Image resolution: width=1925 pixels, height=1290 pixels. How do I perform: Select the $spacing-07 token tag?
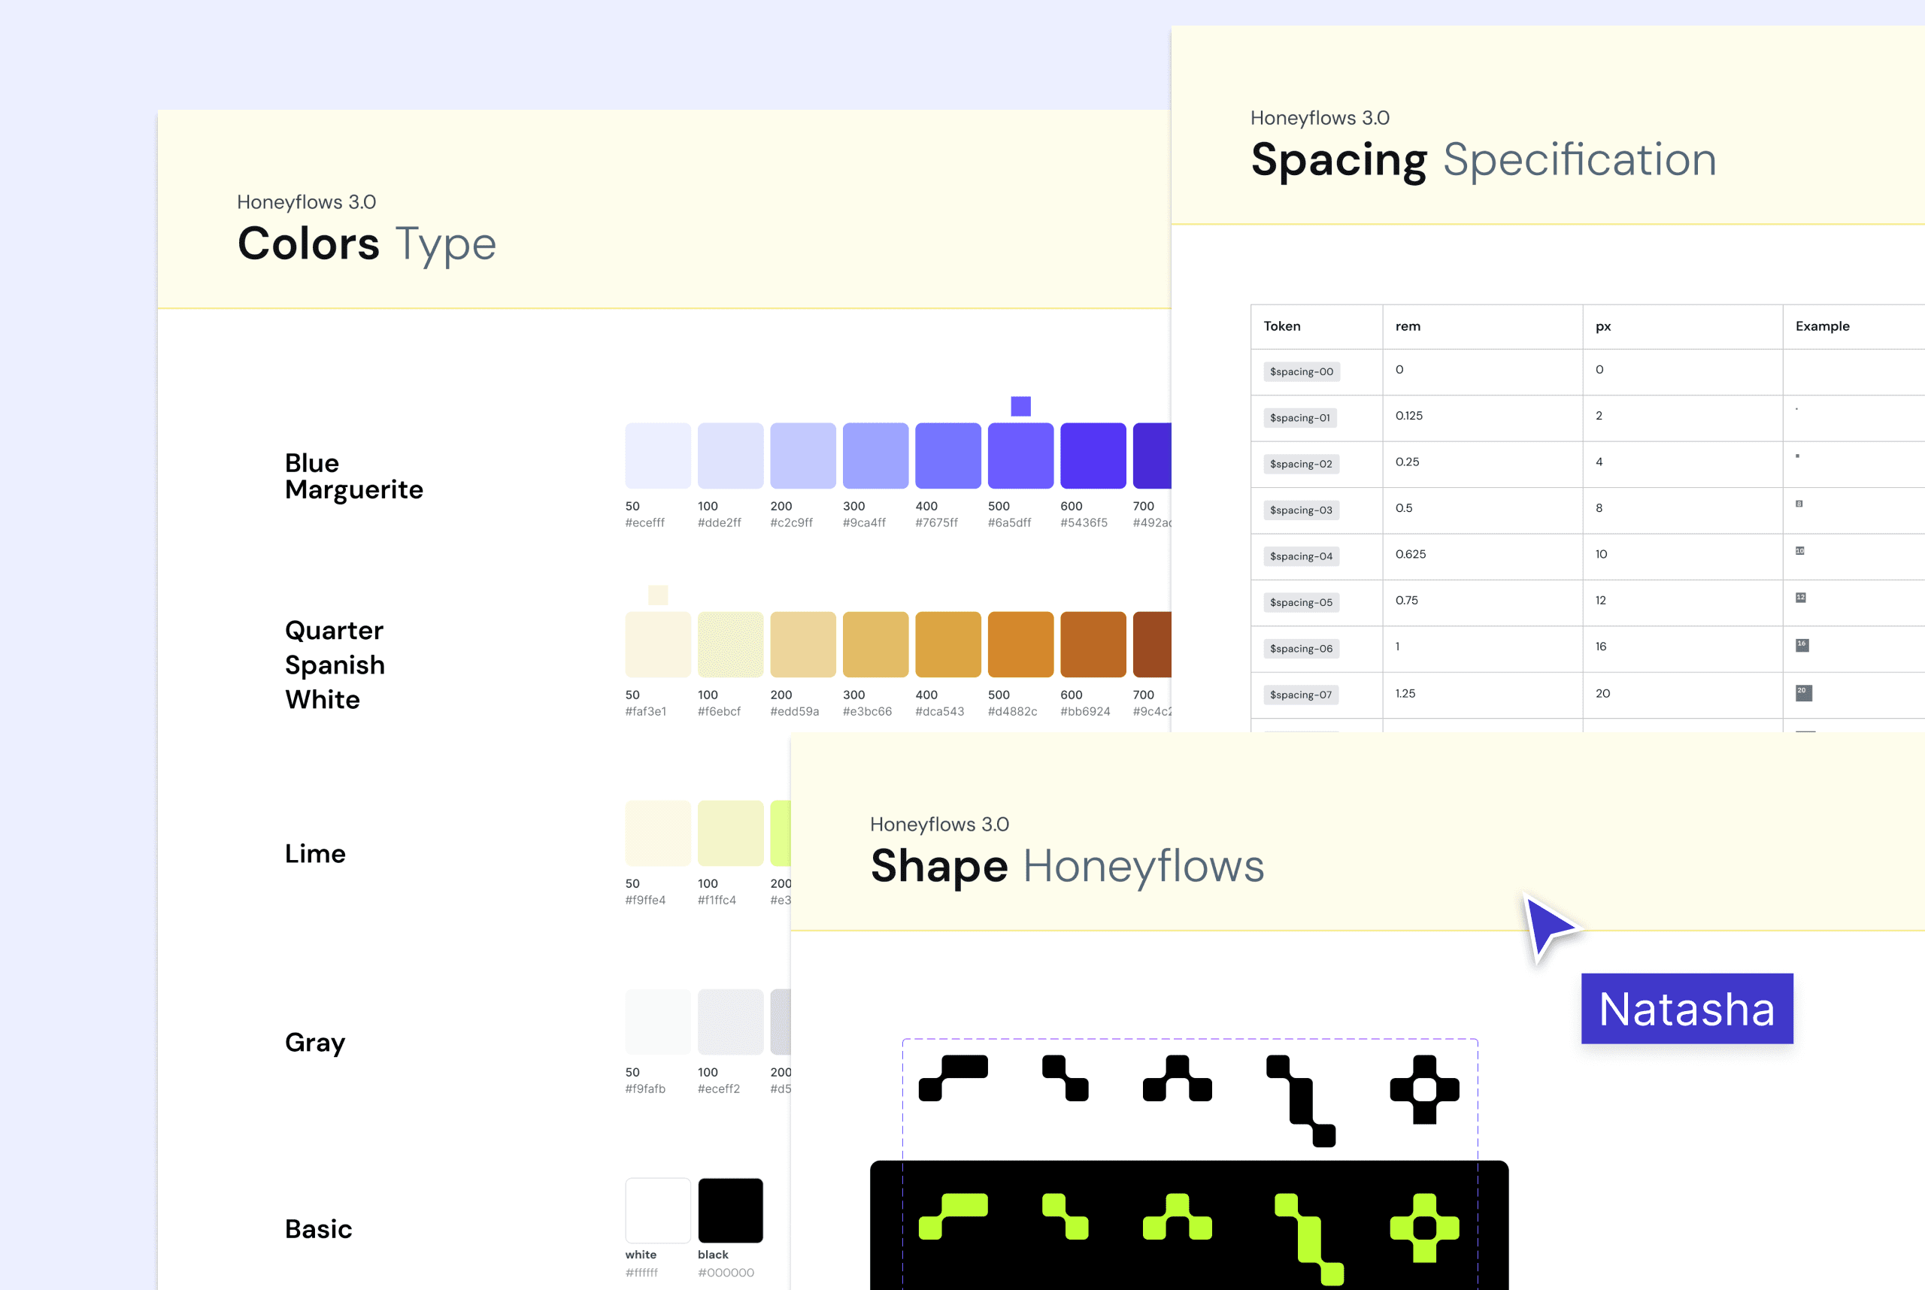click(1300, 695)
